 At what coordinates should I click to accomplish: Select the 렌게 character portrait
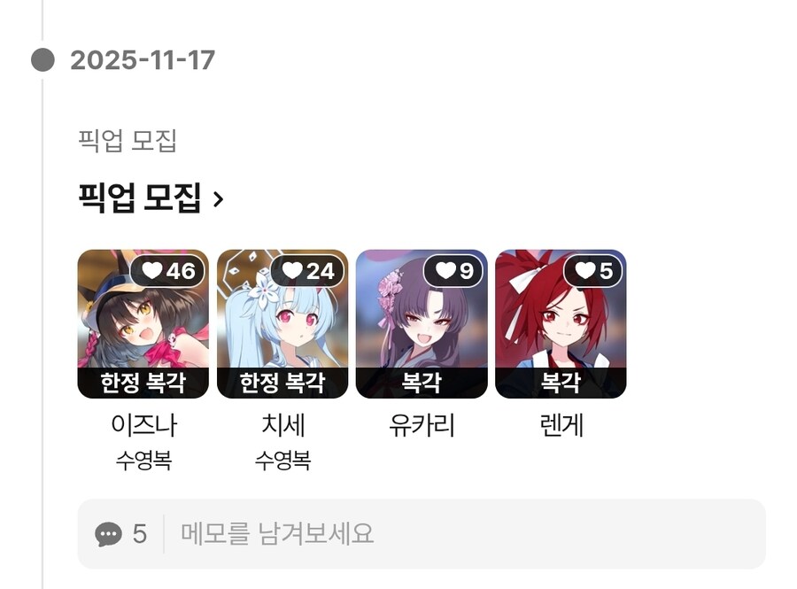(x=561, y=323)
